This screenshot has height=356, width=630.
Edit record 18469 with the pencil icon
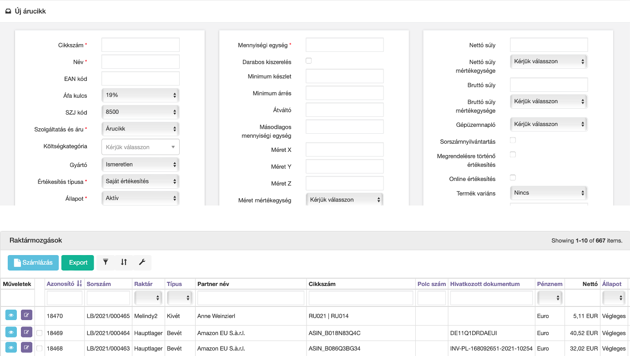click(x=27, y=333)
